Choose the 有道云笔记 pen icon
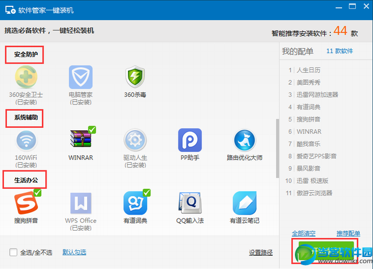This screenshot has width=373, height=269. pyautogui.click(x=244, y=203)
